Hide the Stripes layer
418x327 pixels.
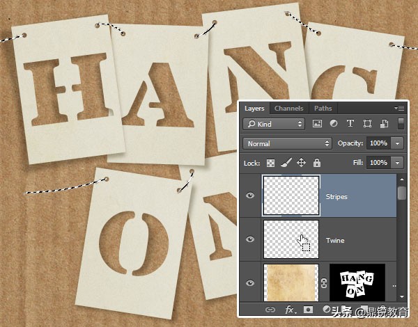[250, 196]
